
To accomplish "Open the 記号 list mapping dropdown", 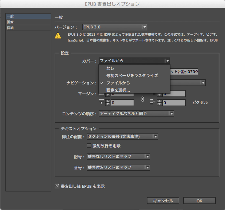I will point(118,156).
